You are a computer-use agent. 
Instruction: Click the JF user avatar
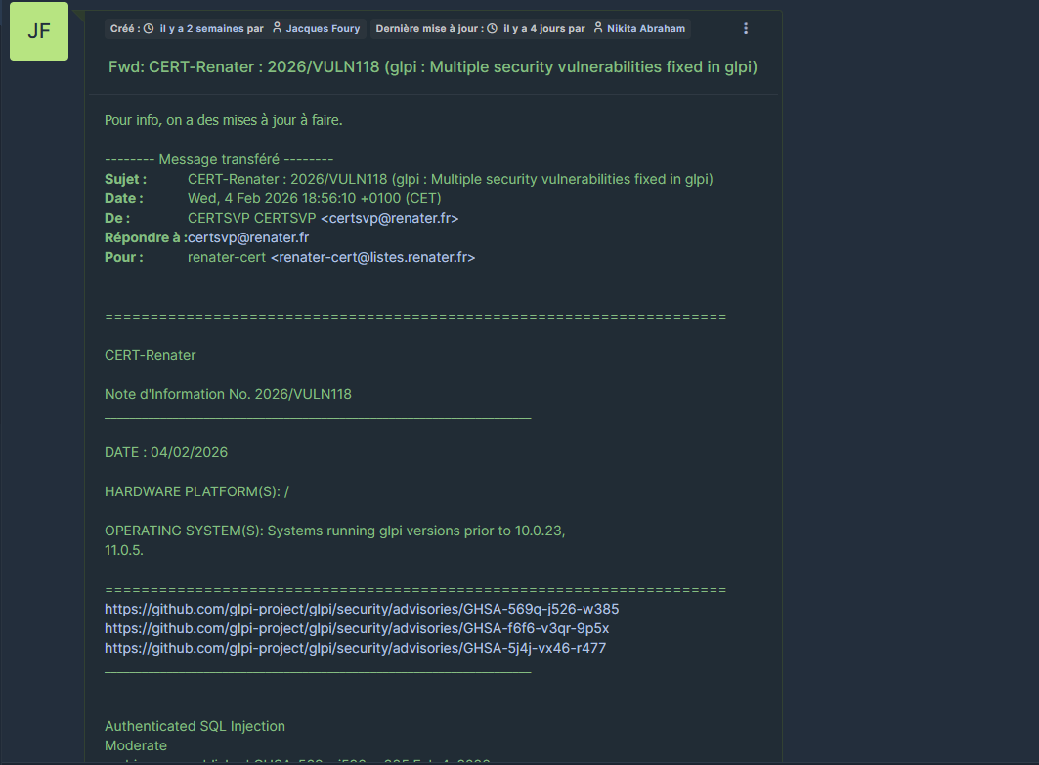click(39, 30)
